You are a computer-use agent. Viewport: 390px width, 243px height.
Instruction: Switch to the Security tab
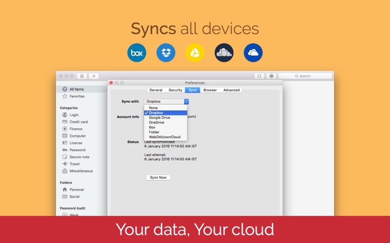pyautogui.click(x=175, y=90)
